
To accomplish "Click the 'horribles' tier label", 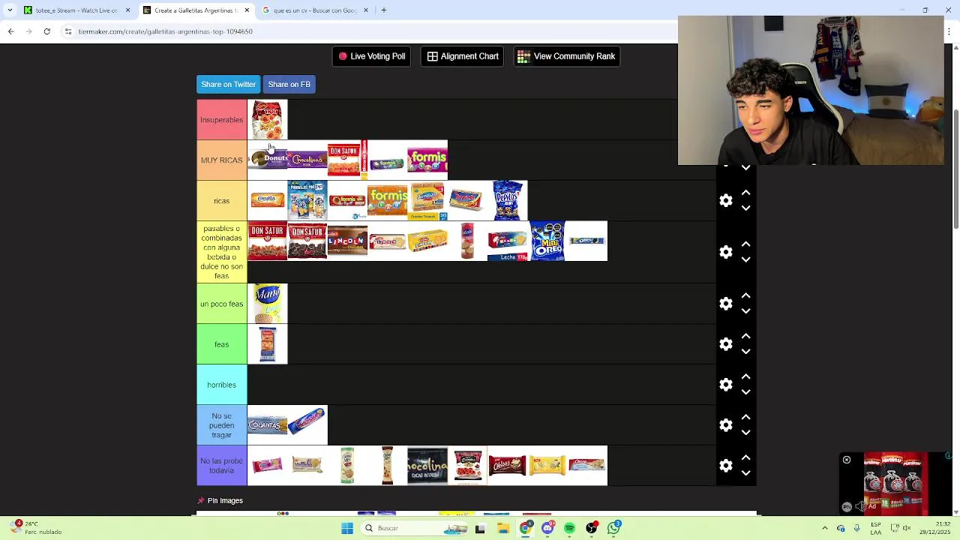I will tap(222, 385).
